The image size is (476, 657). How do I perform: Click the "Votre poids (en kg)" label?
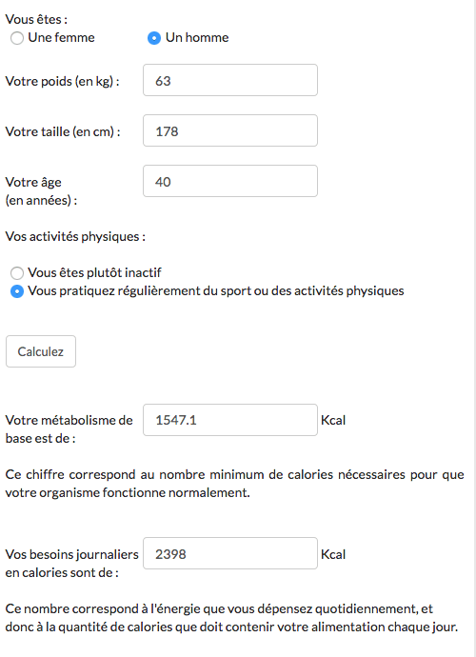point(62,81)
